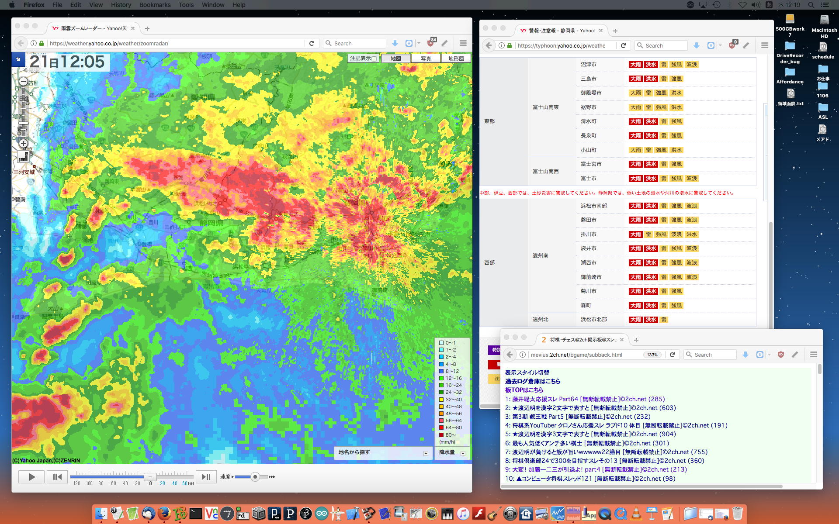The height and width of the screenshot is (524, 839).
Task: Reload the weather zoomradar page
Action: [x=312, y=43]
